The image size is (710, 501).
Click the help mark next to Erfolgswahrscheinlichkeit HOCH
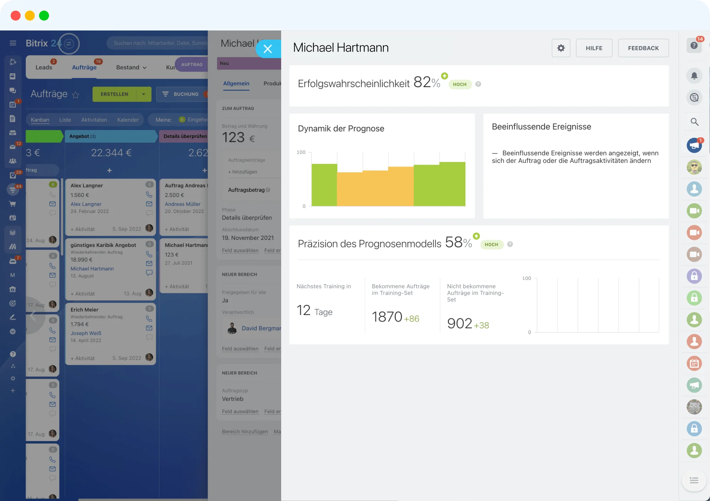(478, 84)
